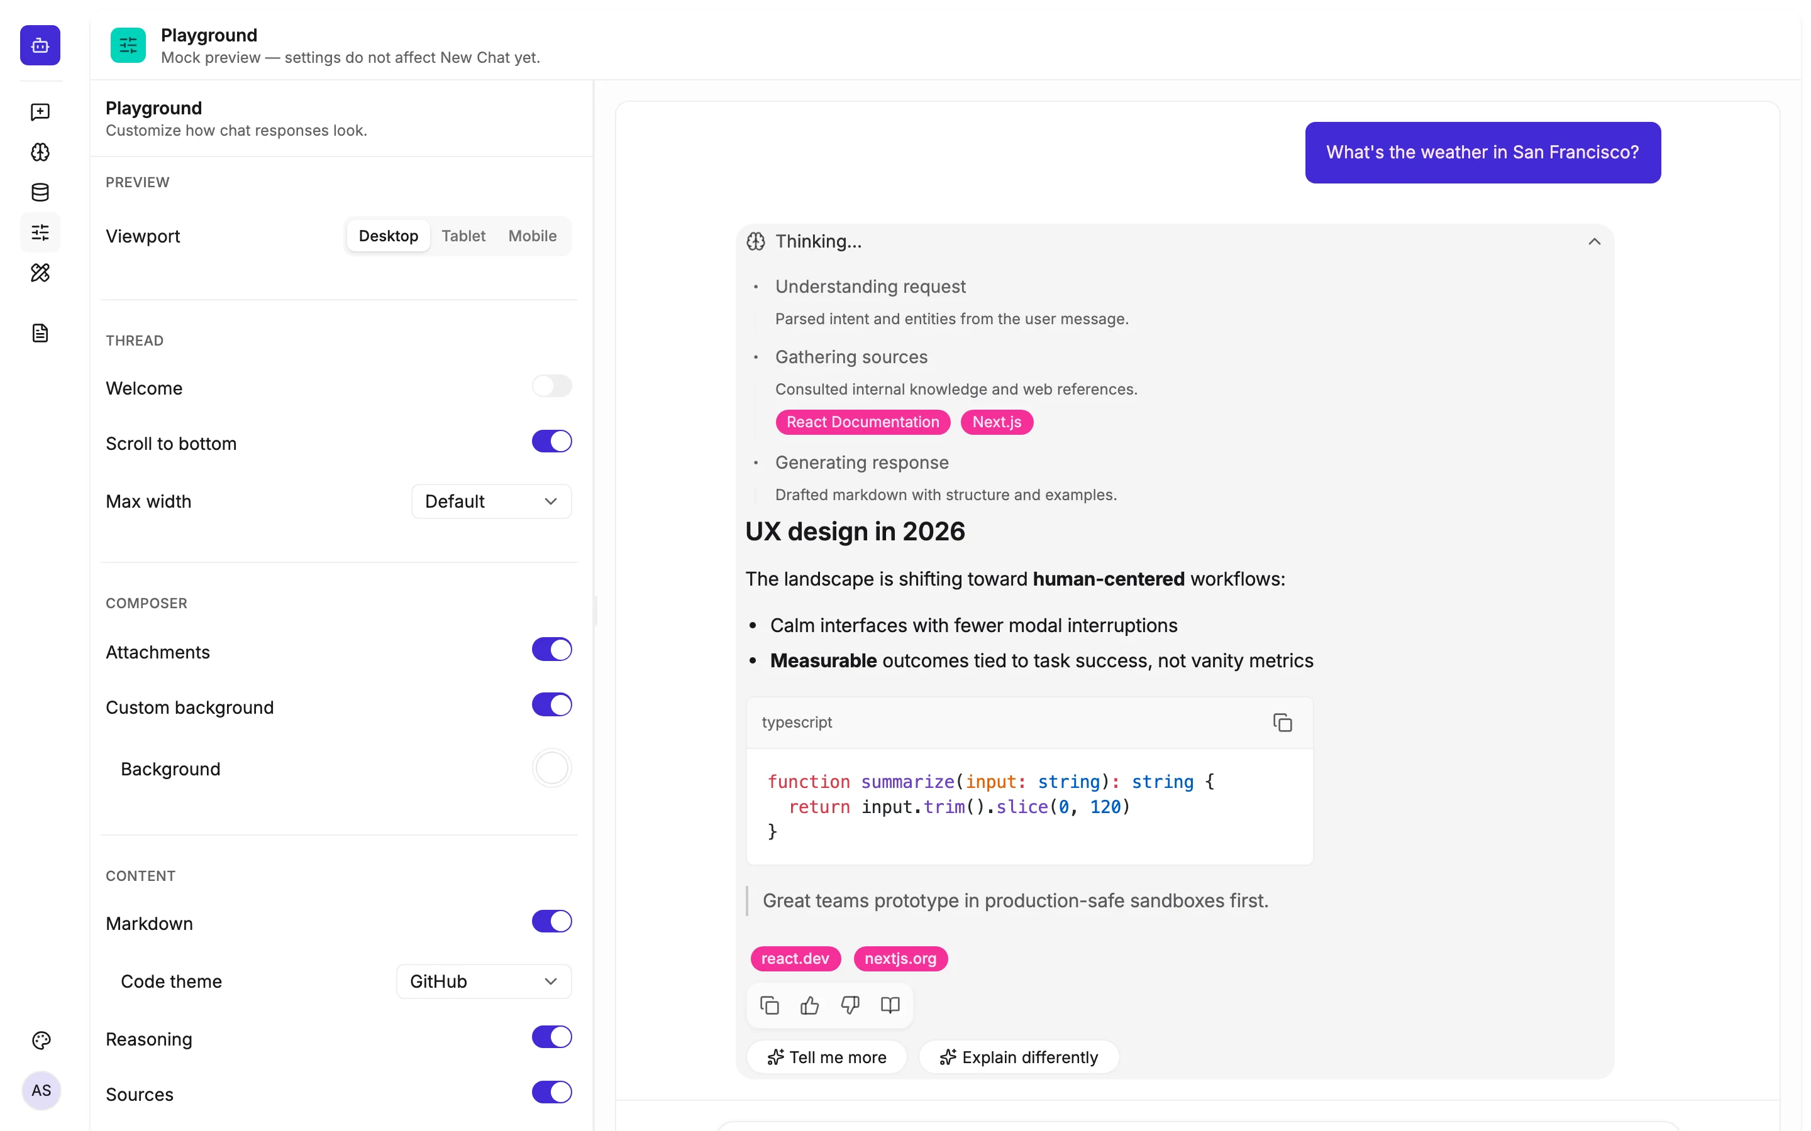Image resolution: width=1811 pixels, height=1131 pixels.
Task: Click the Tell me more suggestion
Action: click(827, 1057)
